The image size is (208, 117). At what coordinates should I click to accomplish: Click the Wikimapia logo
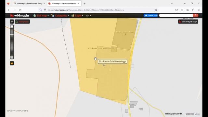[x=19, y=16]
